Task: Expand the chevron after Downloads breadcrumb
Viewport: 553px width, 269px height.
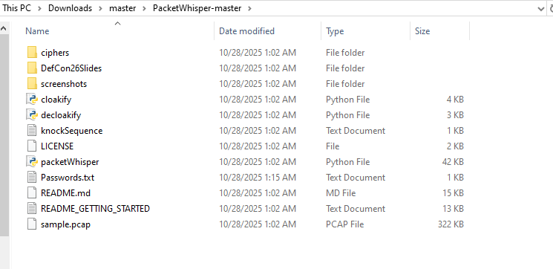Action: tap(100, 8)
